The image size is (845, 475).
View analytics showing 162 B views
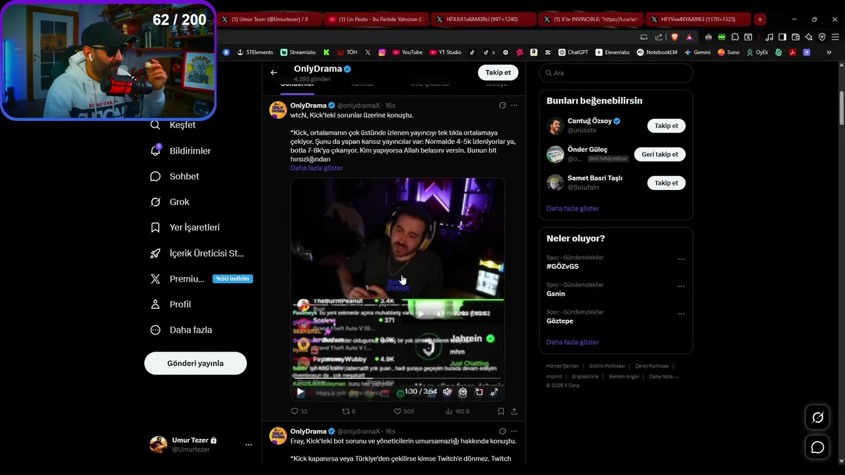(x=457, y=411)
